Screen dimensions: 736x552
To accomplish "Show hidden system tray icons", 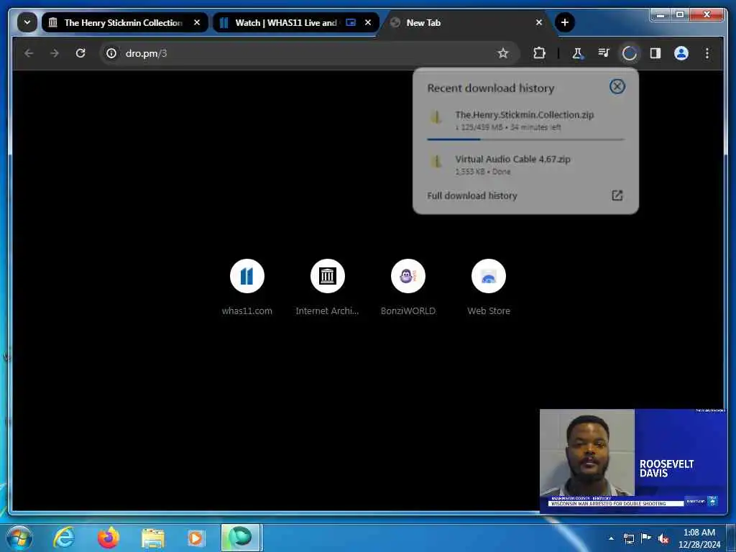I will click(x=611, y=538).
